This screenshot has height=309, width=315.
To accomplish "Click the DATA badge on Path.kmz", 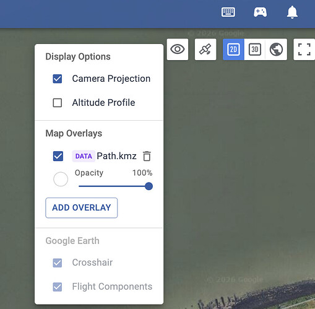I will pyautogui.click(x=84, y=156).
